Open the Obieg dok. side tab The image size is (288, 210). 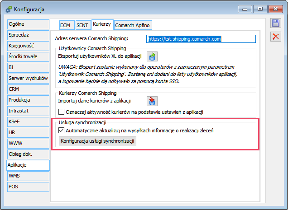pyautogui.click(x=28, y=154)
